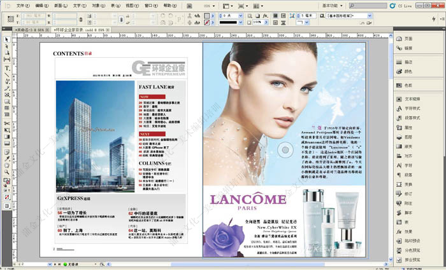Screen dimensions: 446x270
Task: Open the Layers (图层) panel
Action: coord(404,137)
